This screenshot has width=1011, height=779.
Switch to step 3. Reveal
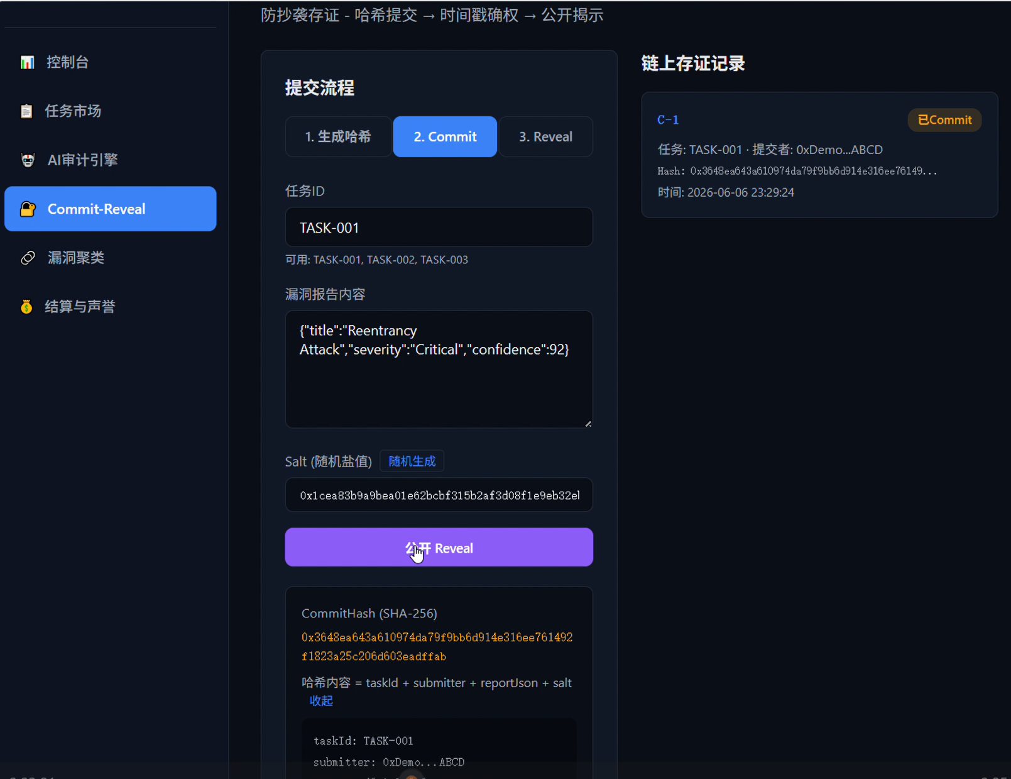(x=545, y=136)
